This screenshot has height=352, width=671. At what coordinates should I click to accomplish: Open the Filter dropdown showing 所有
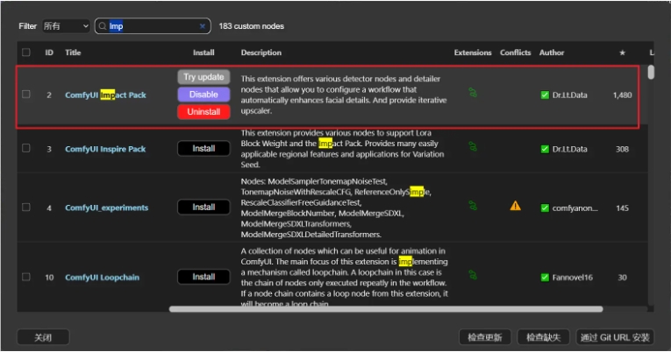pyautogui.click(x=66, y=26)
